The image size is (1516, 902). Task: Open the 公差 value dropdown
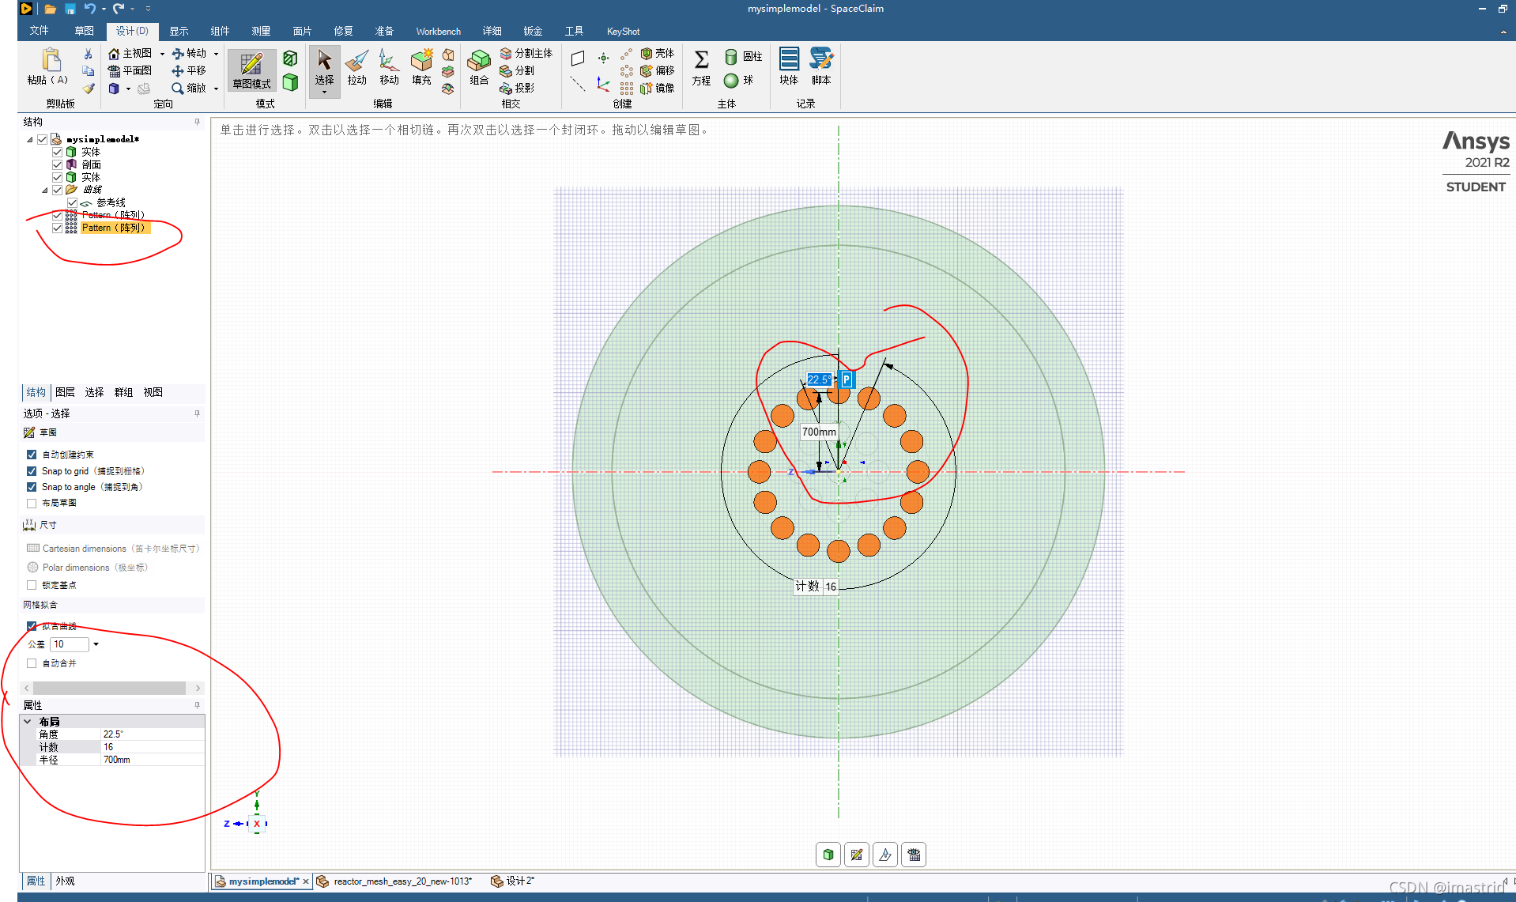point(96,644)
